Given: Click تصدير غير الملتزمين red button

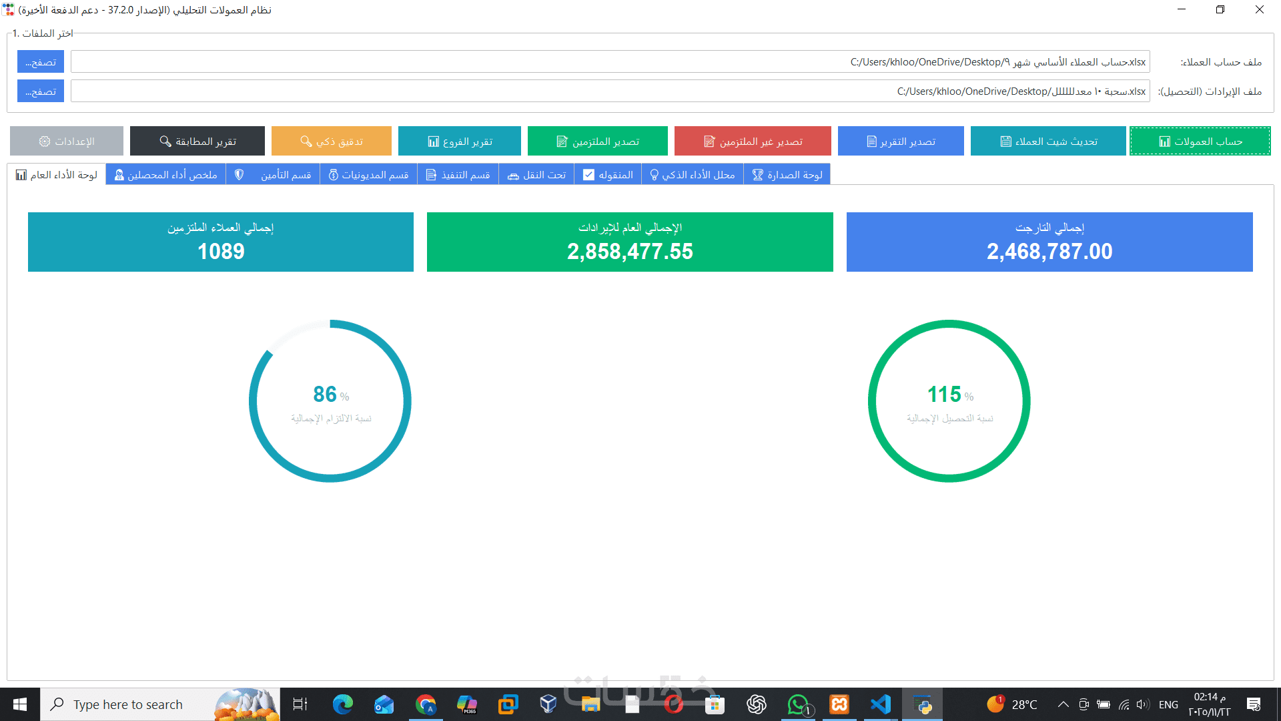Looking at the screenshot, I should click(753, 141).
